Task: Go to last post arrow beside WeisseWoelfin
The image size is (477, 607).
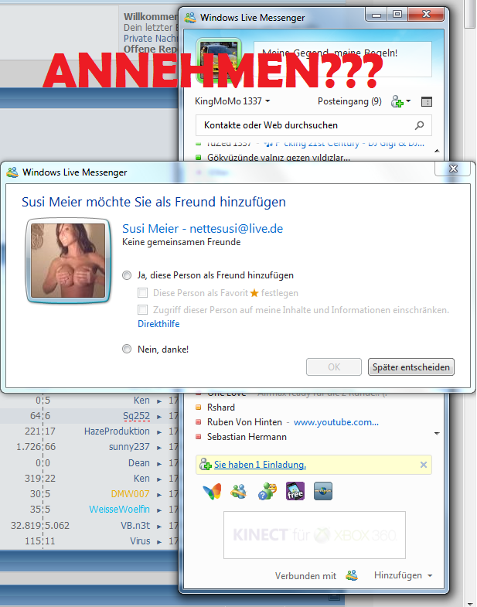Action: pos(159,510)
